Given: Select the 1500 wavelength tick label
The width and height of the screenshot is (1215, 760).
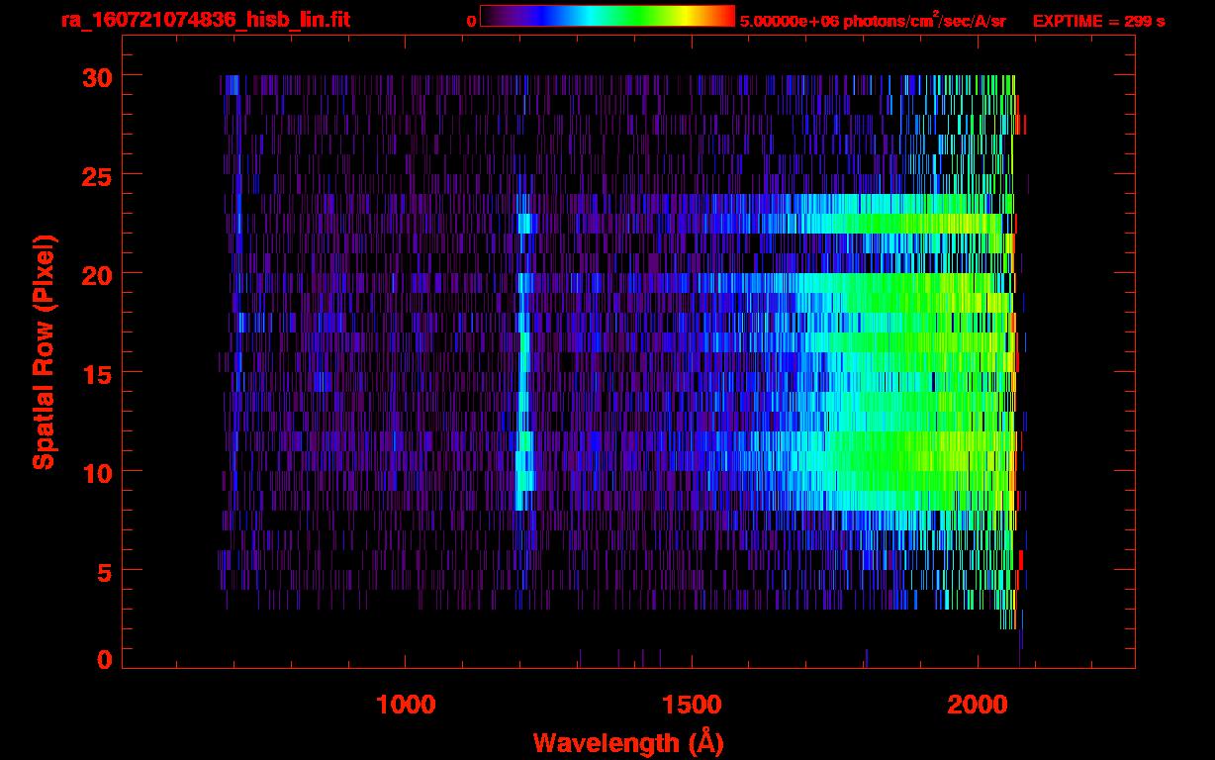Looking at the screenshot, I should coord(692,705).
